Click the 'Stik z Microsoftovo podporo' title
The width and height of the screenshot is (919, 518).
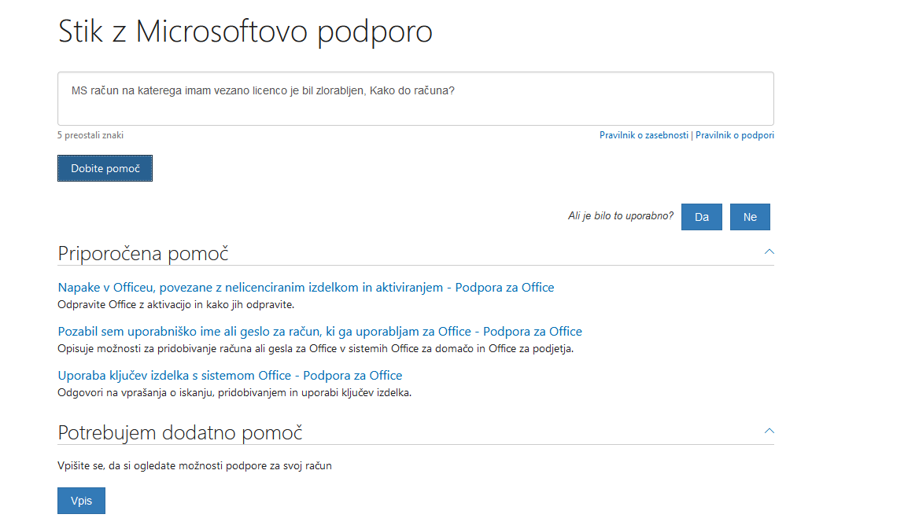tap(245, 31)
